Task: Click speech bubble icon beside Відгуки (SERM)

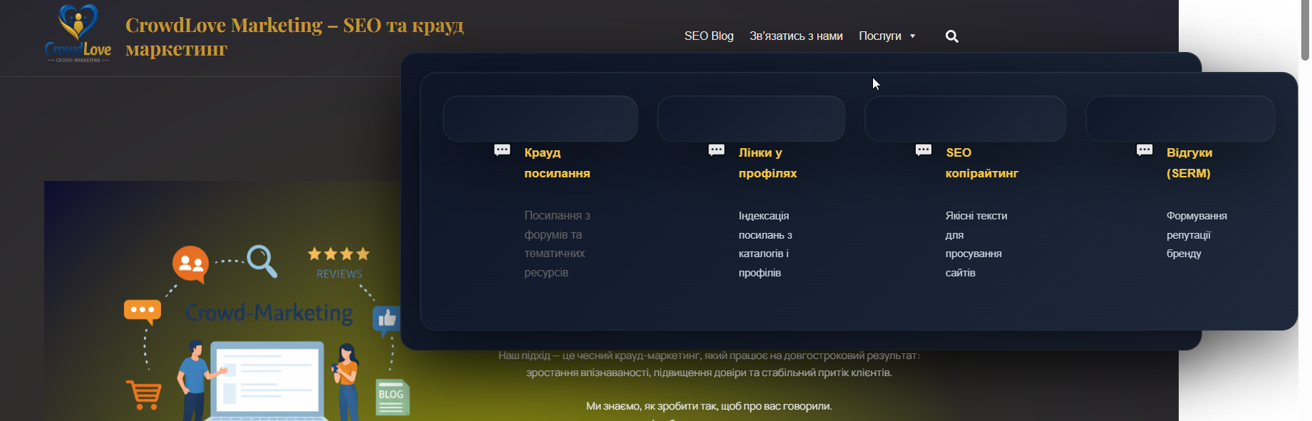Action: 1145,150
